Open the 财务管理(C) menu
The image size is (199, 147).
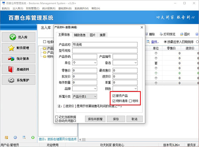pyautogui.click(x=33, y=8)
